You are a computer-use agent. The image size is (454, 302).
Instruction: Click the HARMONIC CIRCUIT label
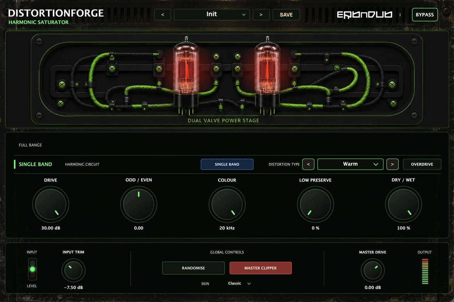point(82,164)
